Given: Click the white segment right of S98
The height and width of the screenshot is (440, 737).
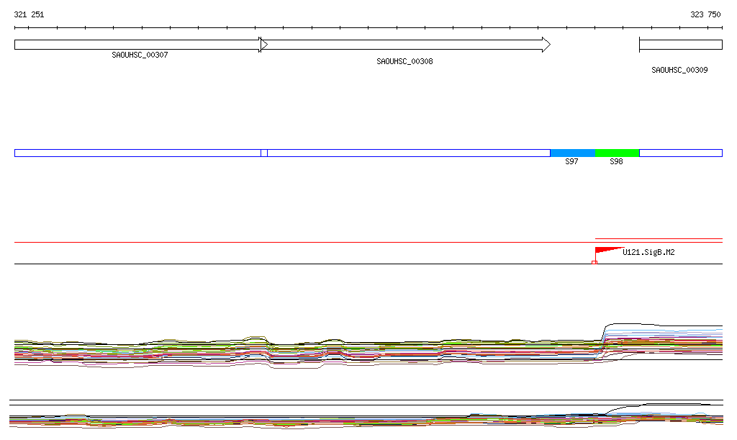Looking at the screenshot, I should [x=680, y=153].
